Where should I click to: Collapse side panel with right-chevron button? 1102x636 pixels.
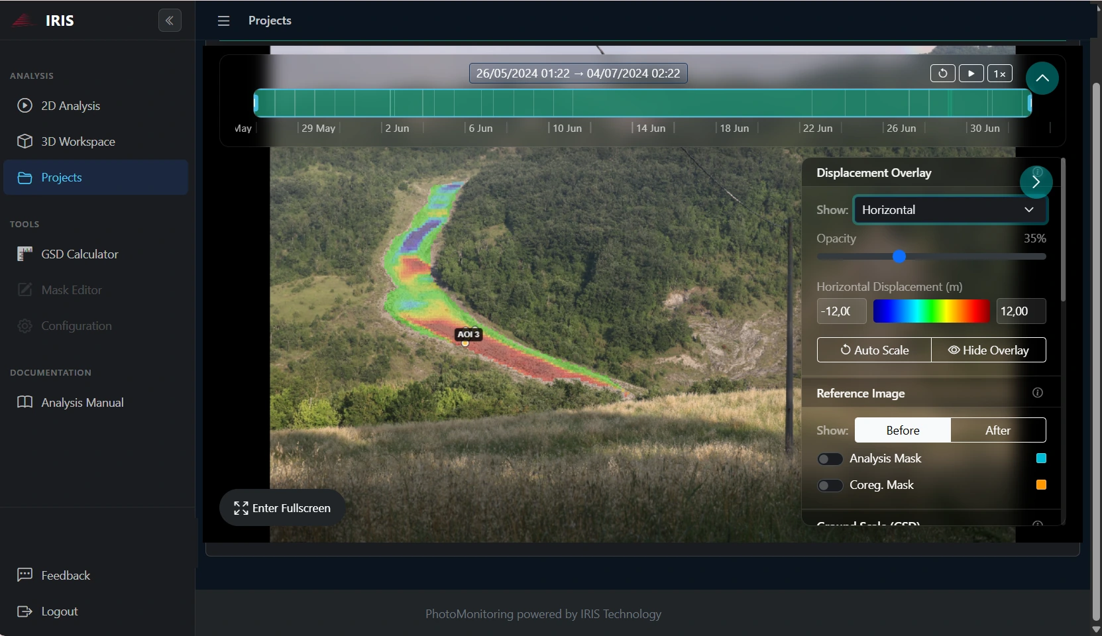(1036, 182)
